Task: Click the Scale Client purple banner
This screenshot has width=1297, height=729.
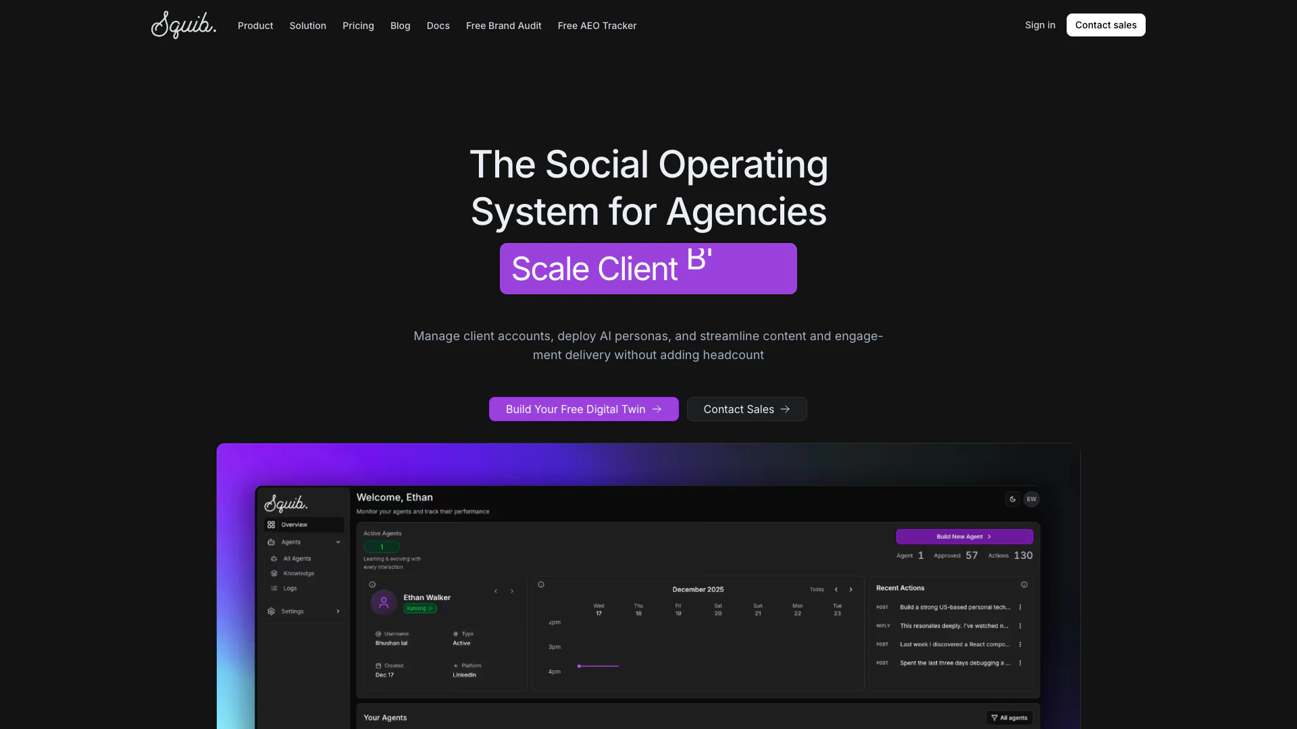Action: 648,269
